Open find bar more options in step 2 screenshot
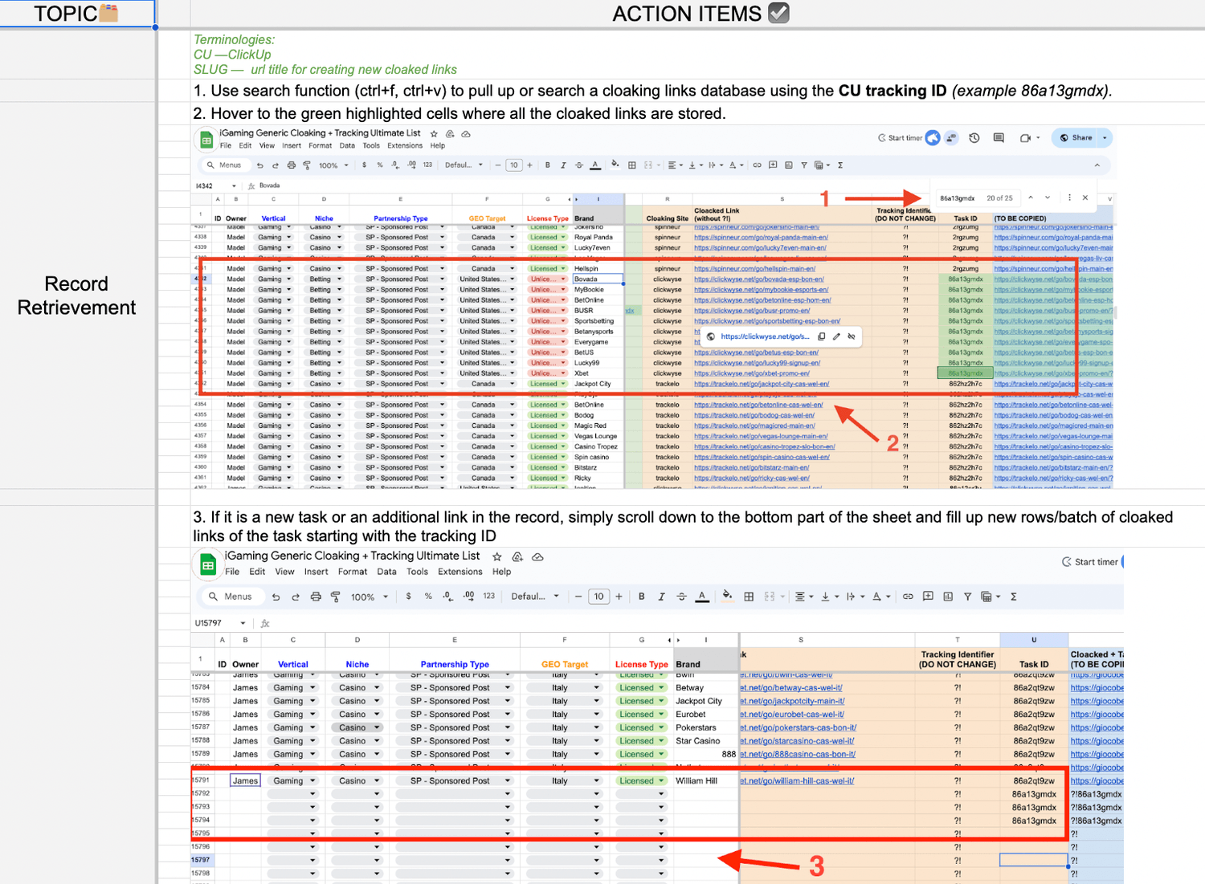Screen dimensions: 1205x884 (1069, 198)
